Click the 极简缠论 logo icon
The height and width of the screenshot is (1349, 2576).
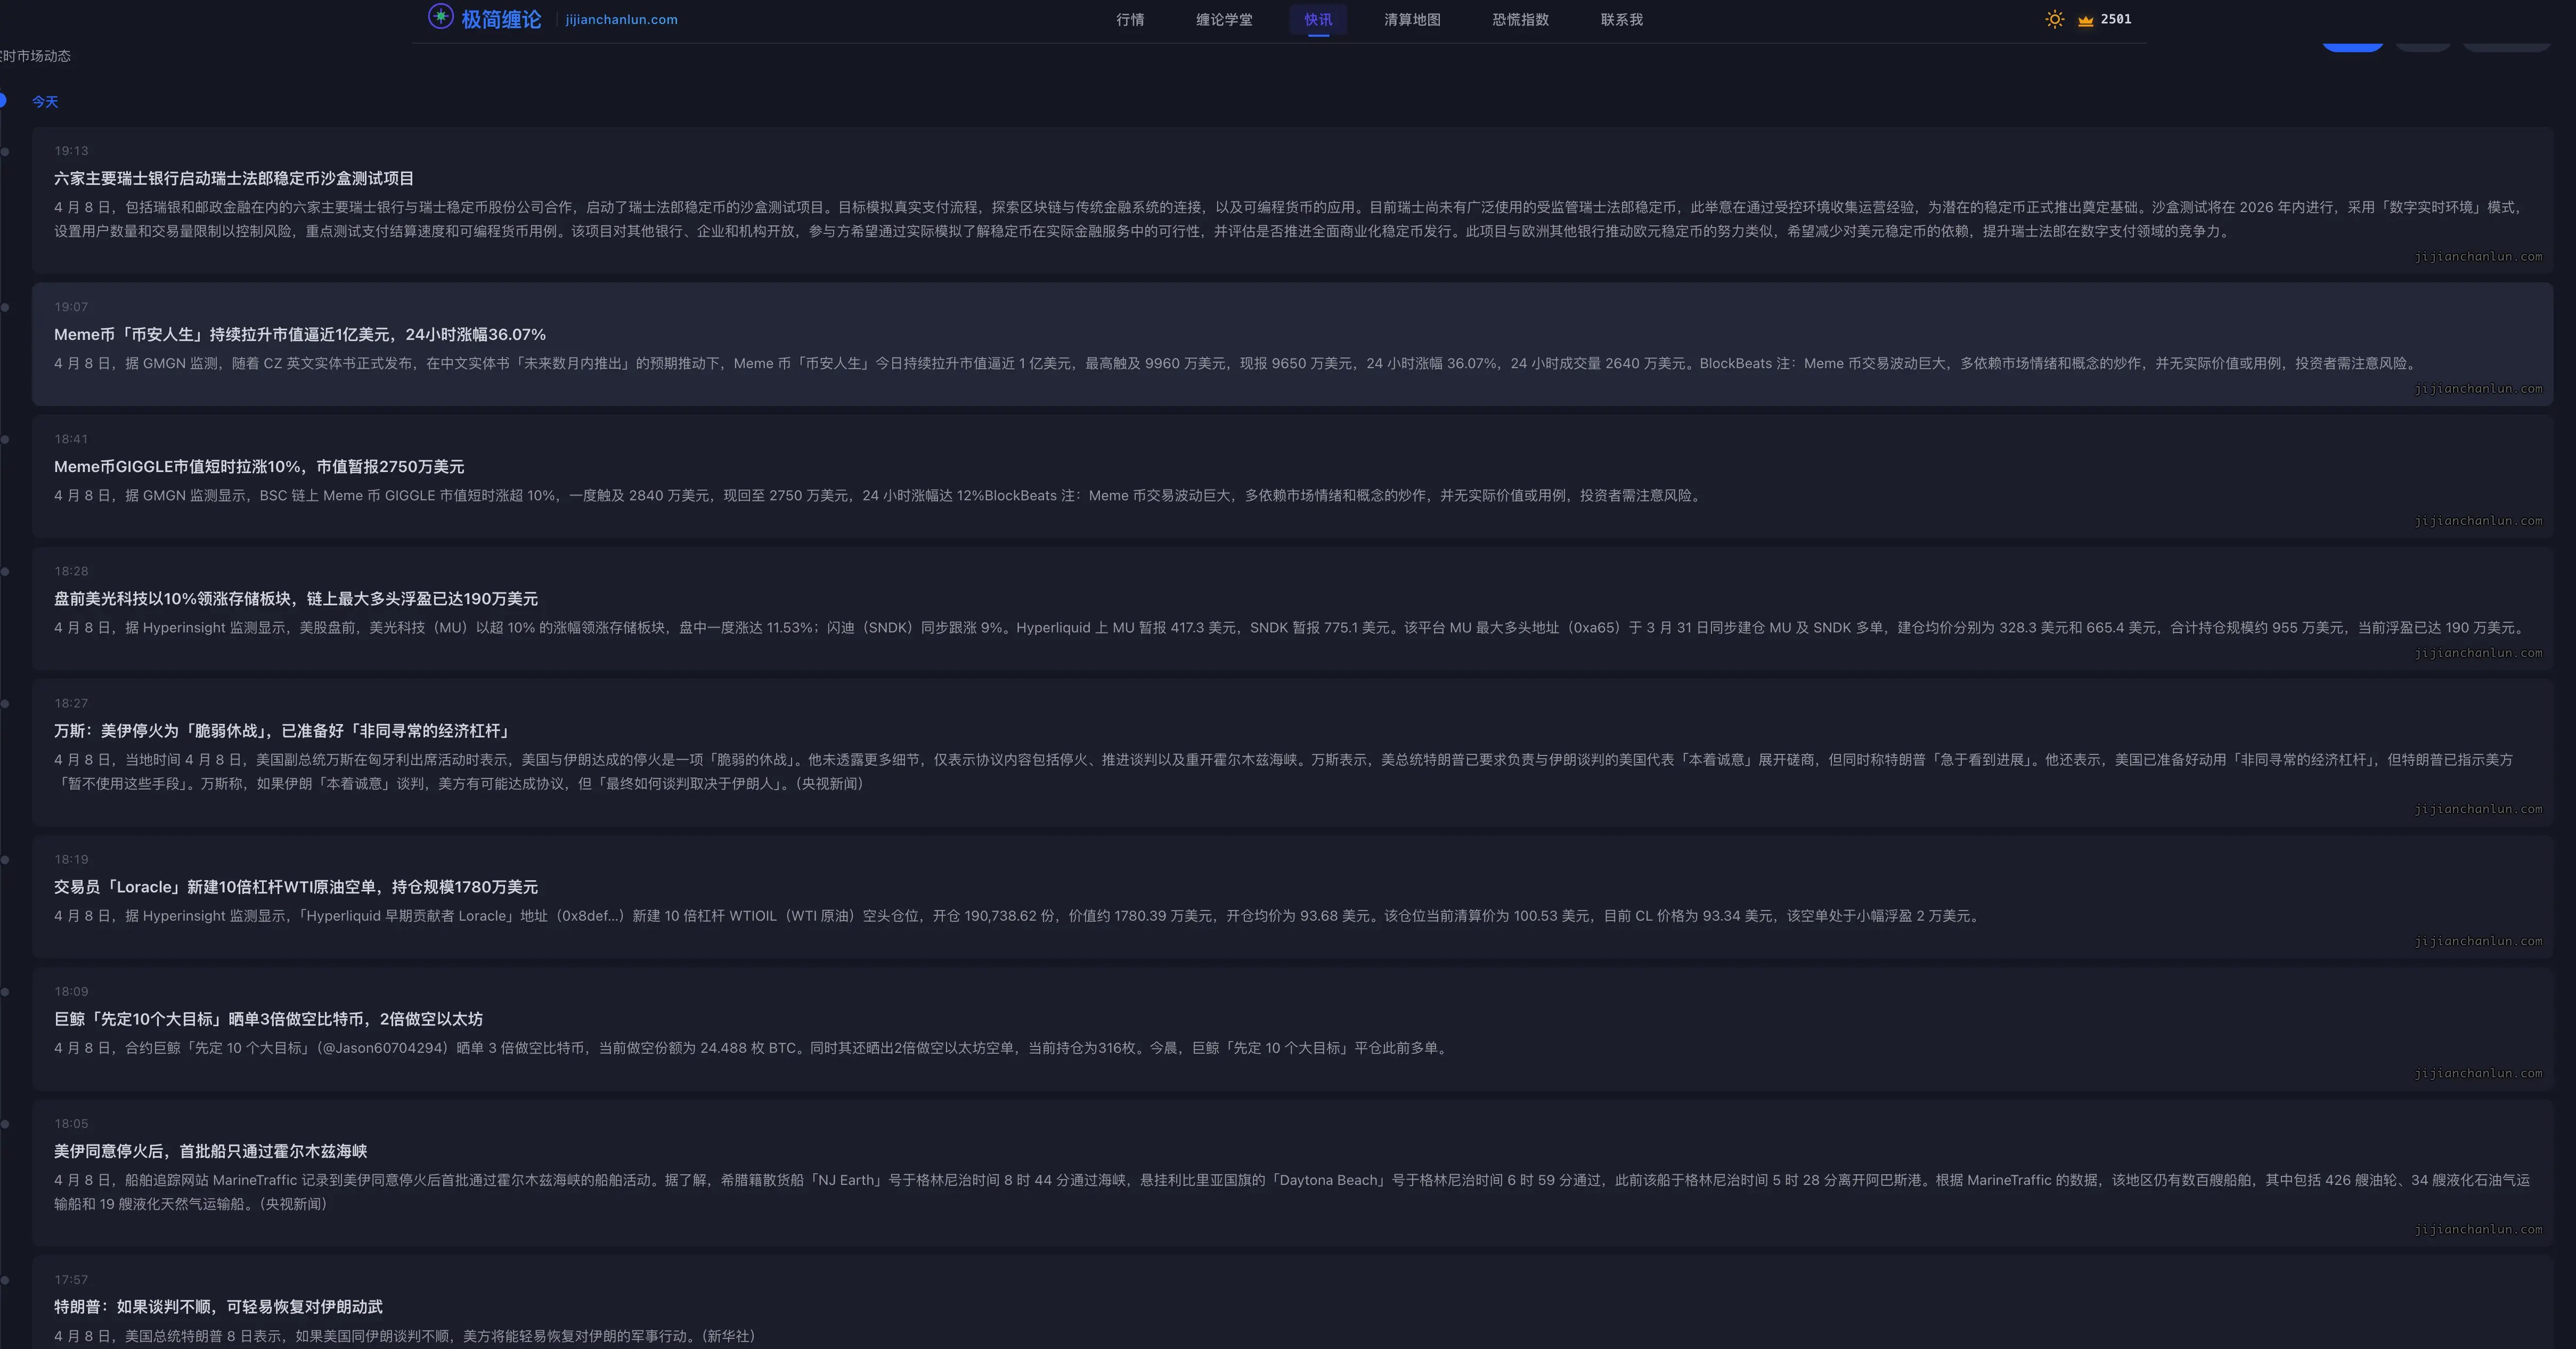(x=441, y=17)
